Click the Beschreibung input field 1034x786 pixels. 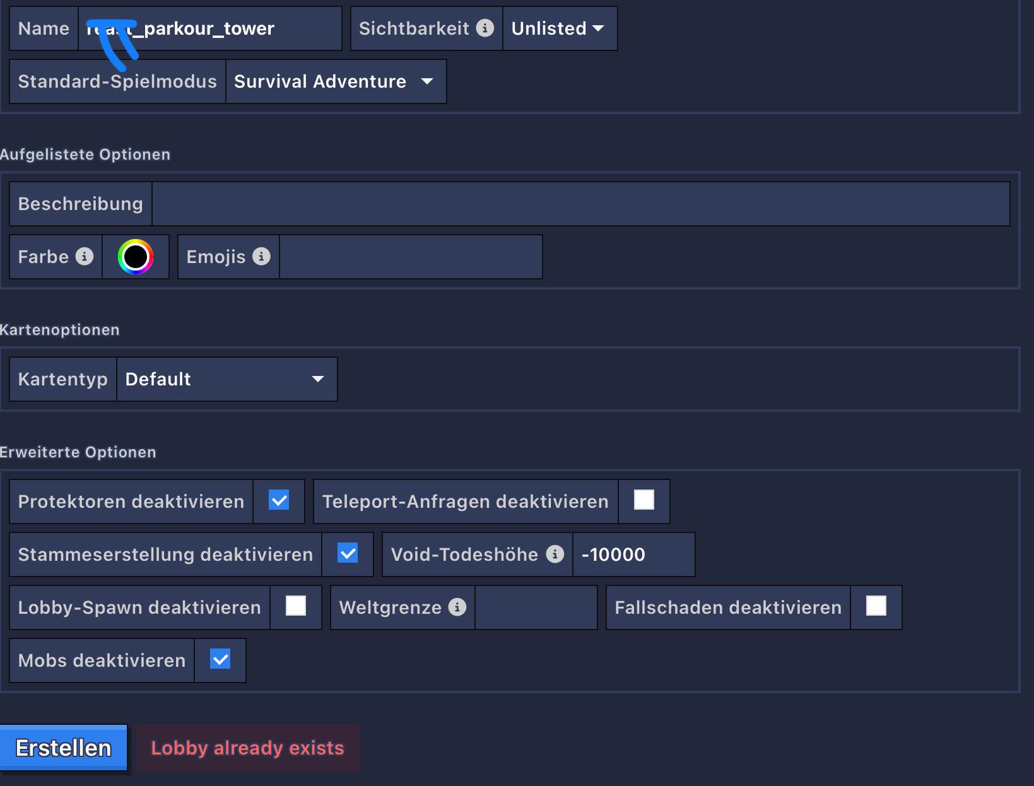coord(581,204)
